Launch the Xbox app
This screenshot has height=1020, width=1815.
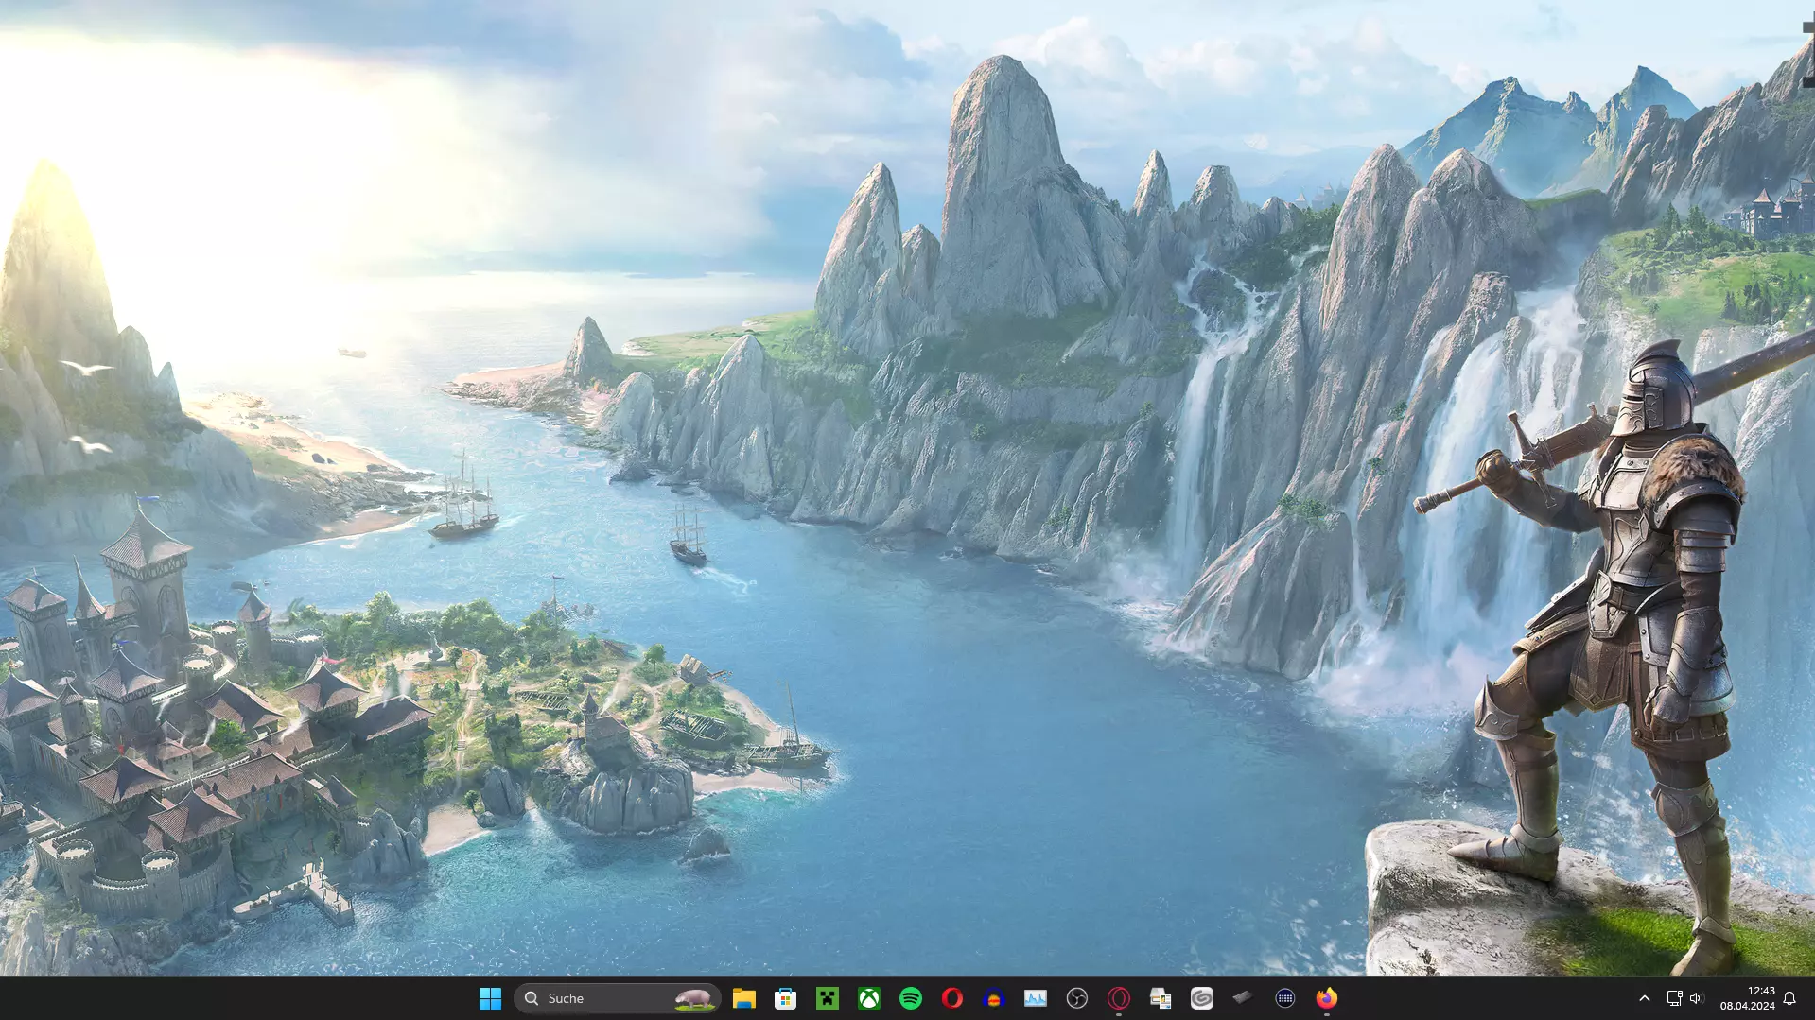[869, 998]
